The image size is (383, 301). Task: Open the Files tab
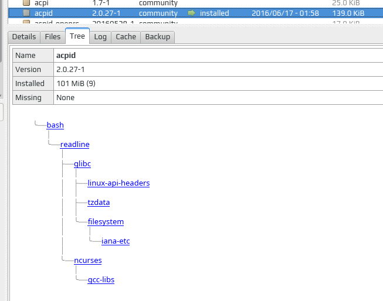(53, 37)
